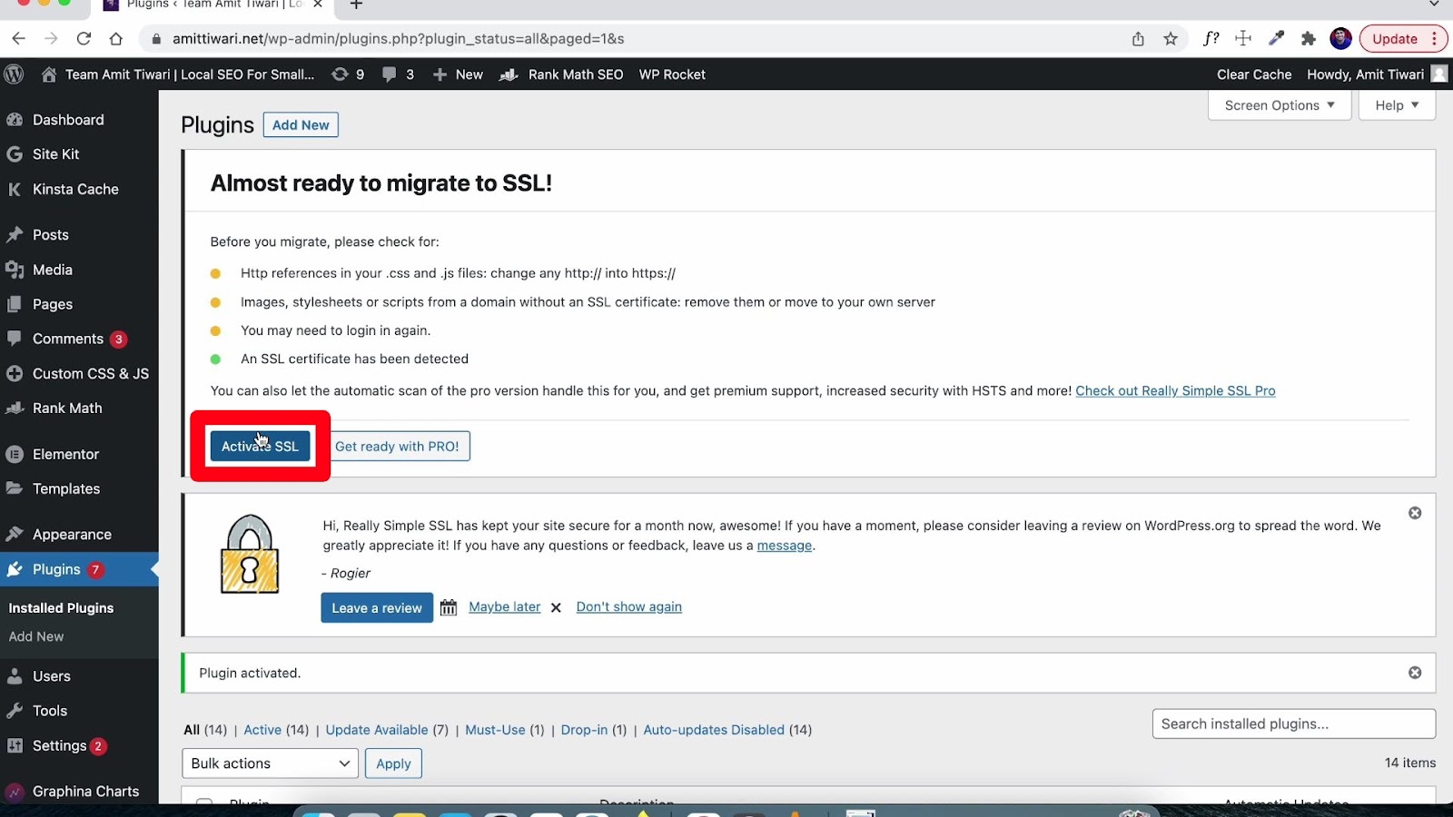Open the comments bubble showing 3
The image size is (1453, 817).
tap(398, 74)
